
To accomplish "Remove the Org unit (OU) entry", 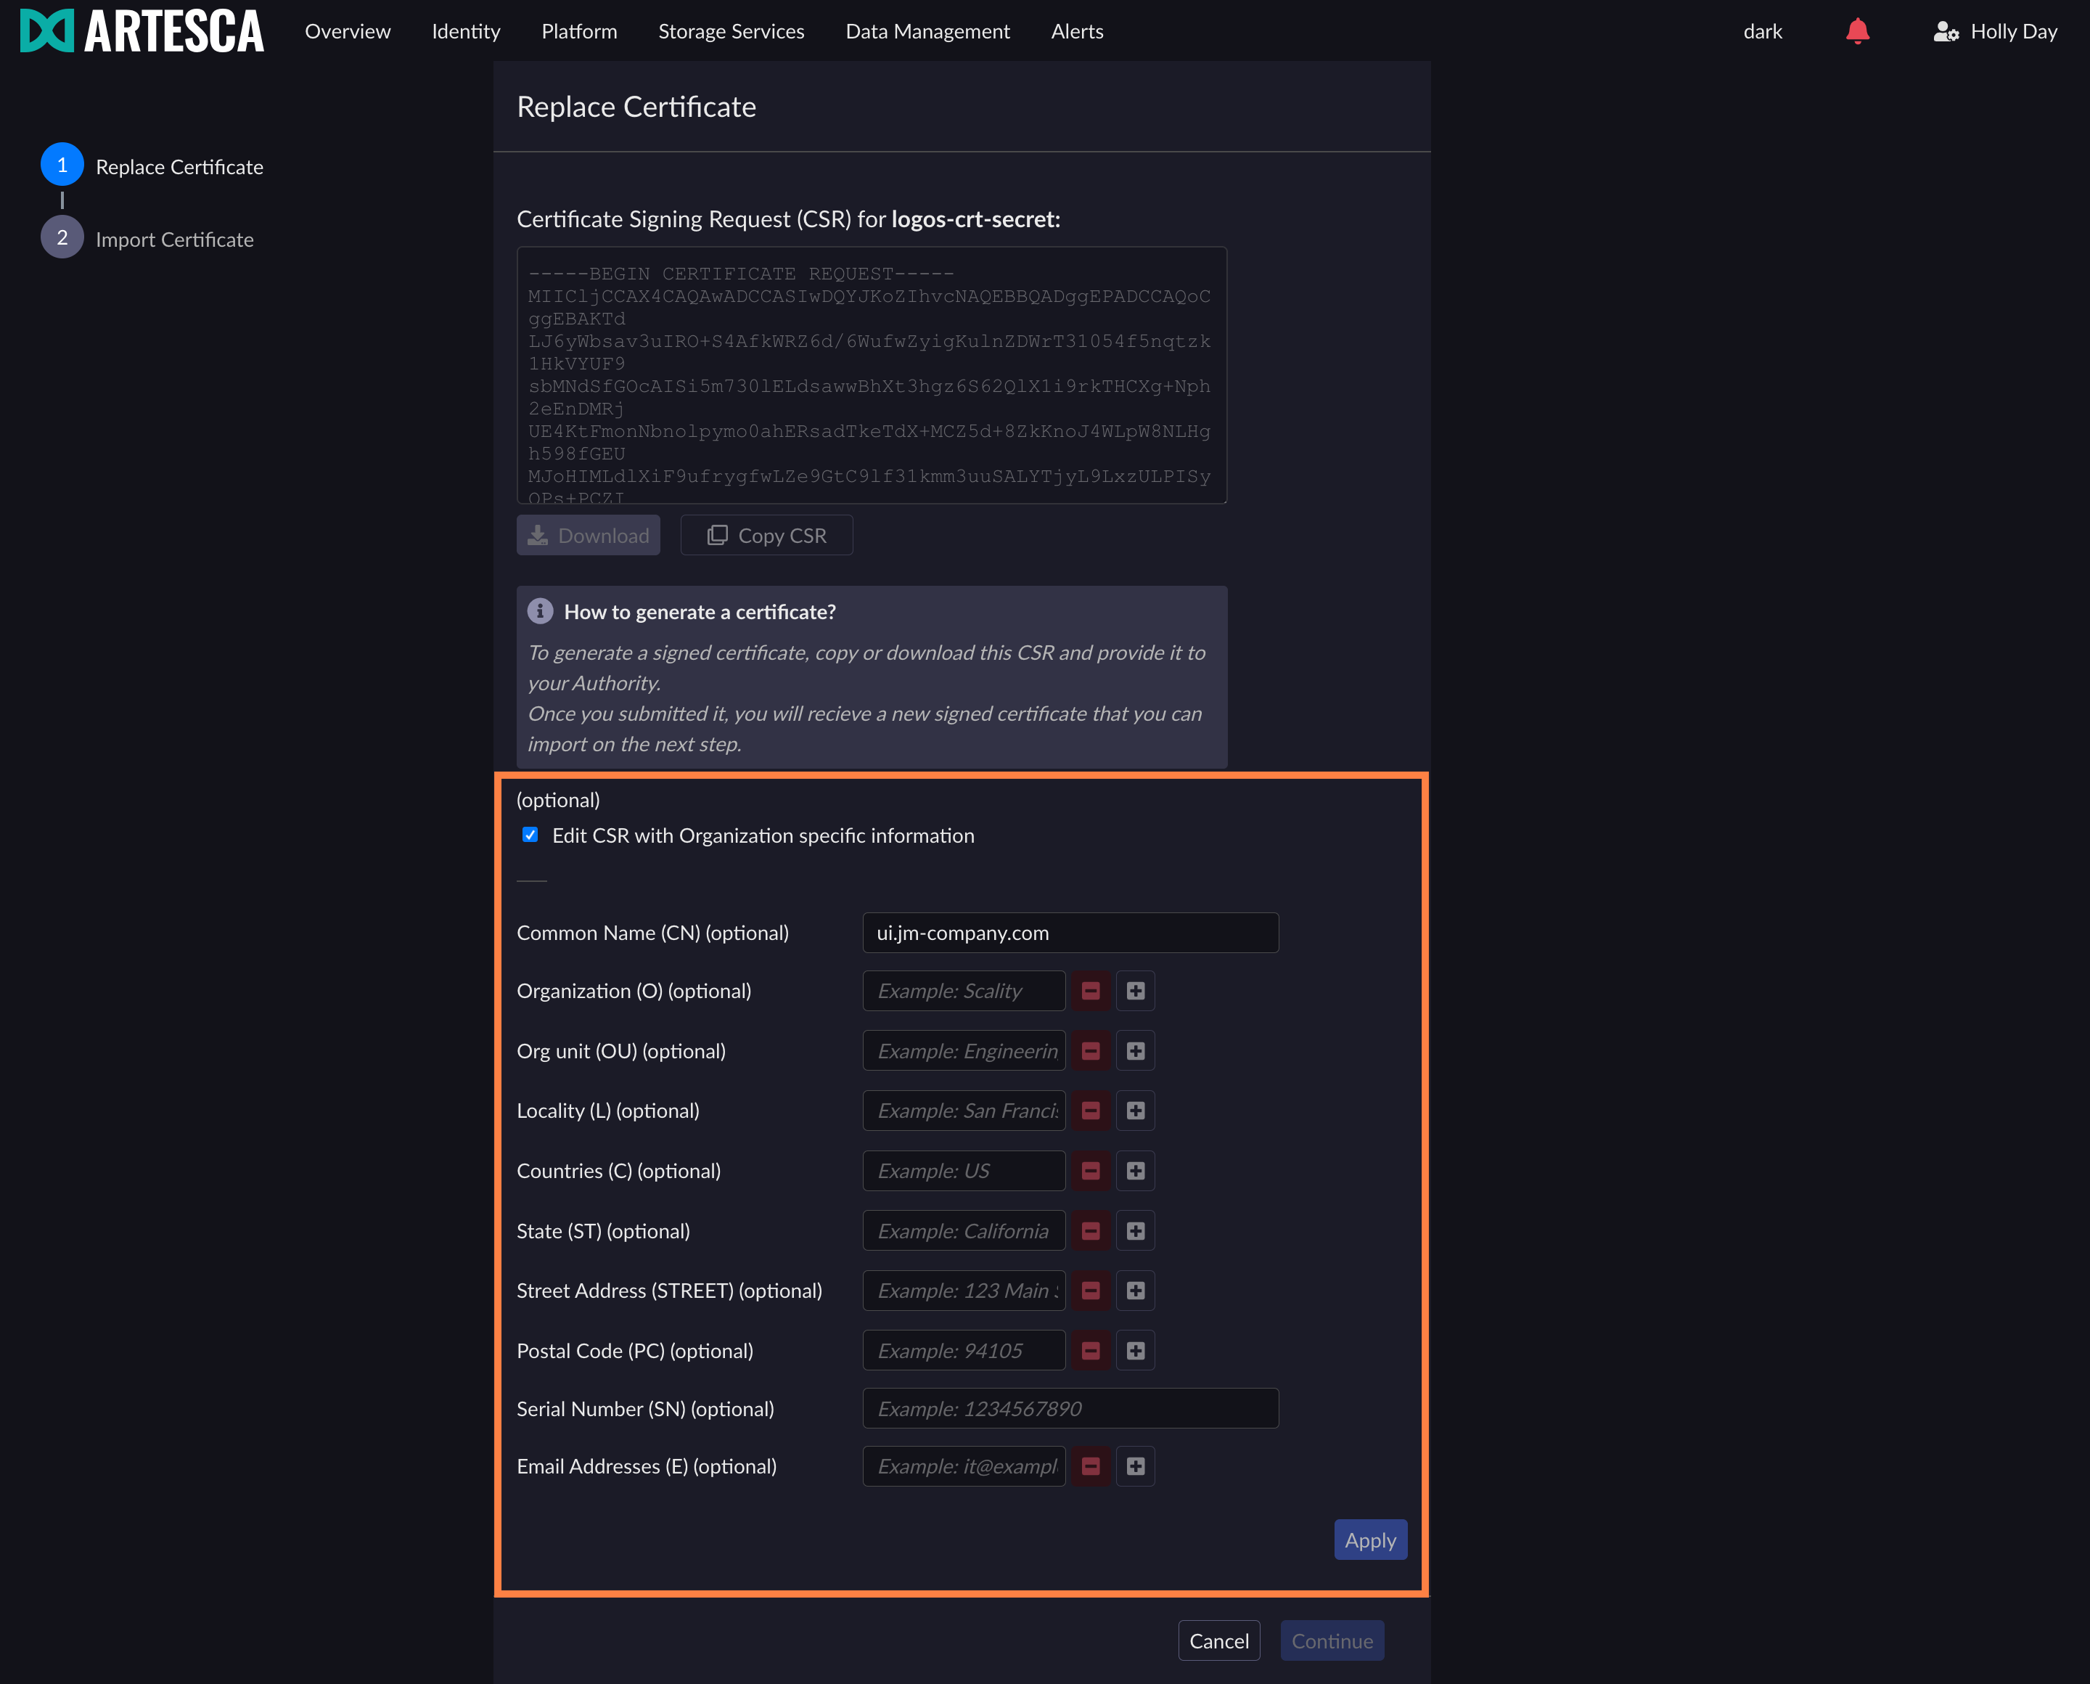I will [x=1091, y=1050].
